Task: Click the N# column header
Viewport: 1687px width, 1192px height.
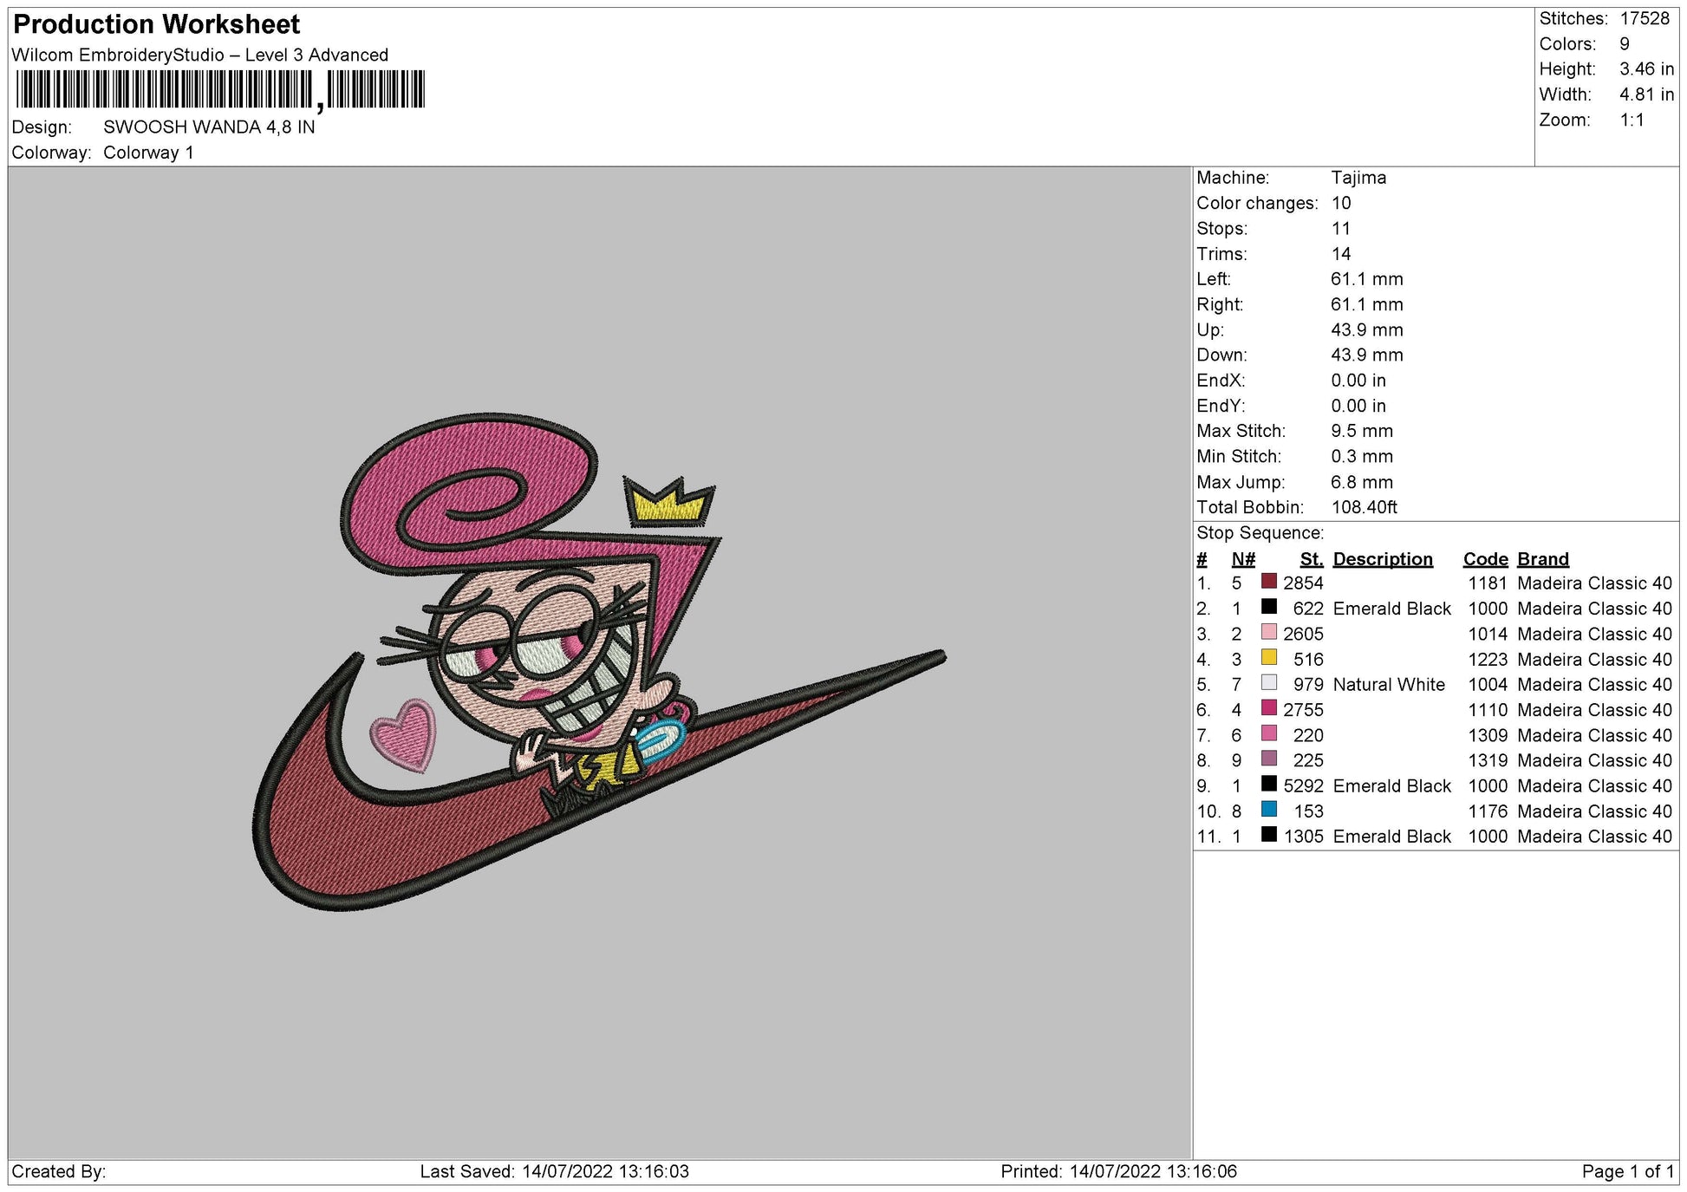Action: tap(1242, 559)
